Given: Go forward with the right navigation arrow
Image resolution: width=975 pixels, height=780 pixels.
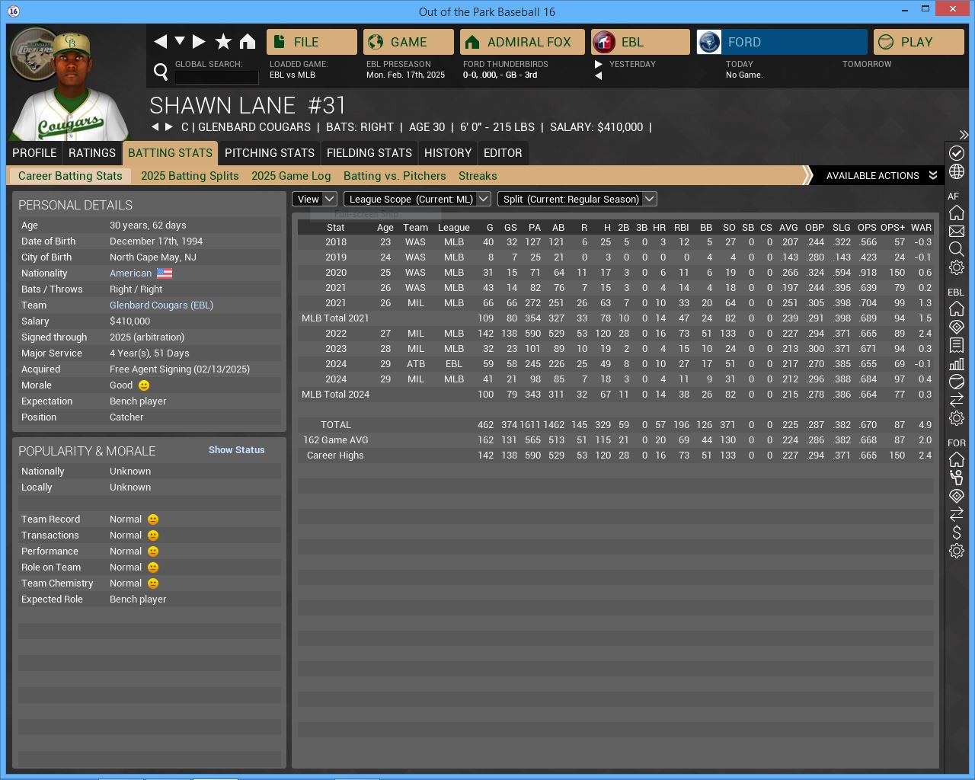Looking at the screenshot, I should point(199,41).
